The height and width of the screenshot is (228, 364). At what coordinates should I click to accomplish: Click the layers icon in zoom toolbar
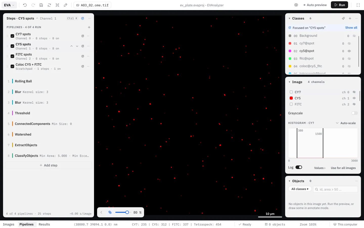click(110, 212)
